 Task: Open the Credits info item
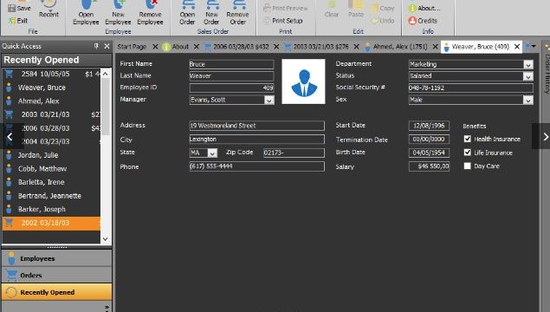point(423,21)
